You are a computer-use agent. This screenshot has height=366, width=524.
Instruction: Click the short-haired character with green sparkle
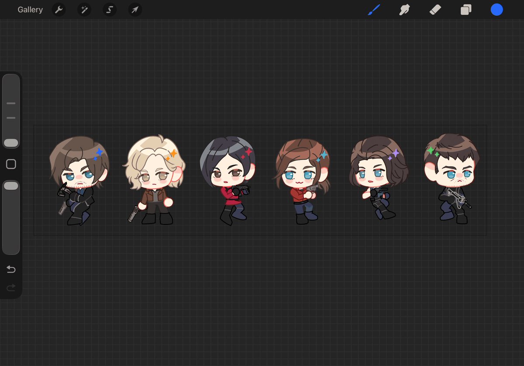coord(452,179)
